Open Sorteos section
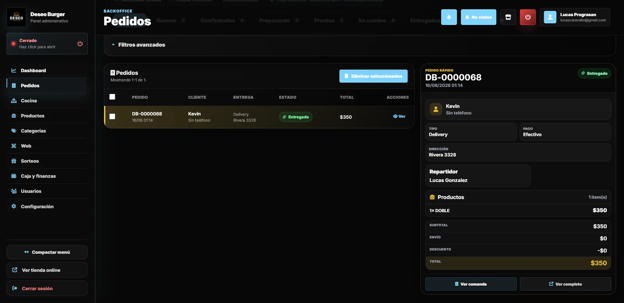 point(47,161)
